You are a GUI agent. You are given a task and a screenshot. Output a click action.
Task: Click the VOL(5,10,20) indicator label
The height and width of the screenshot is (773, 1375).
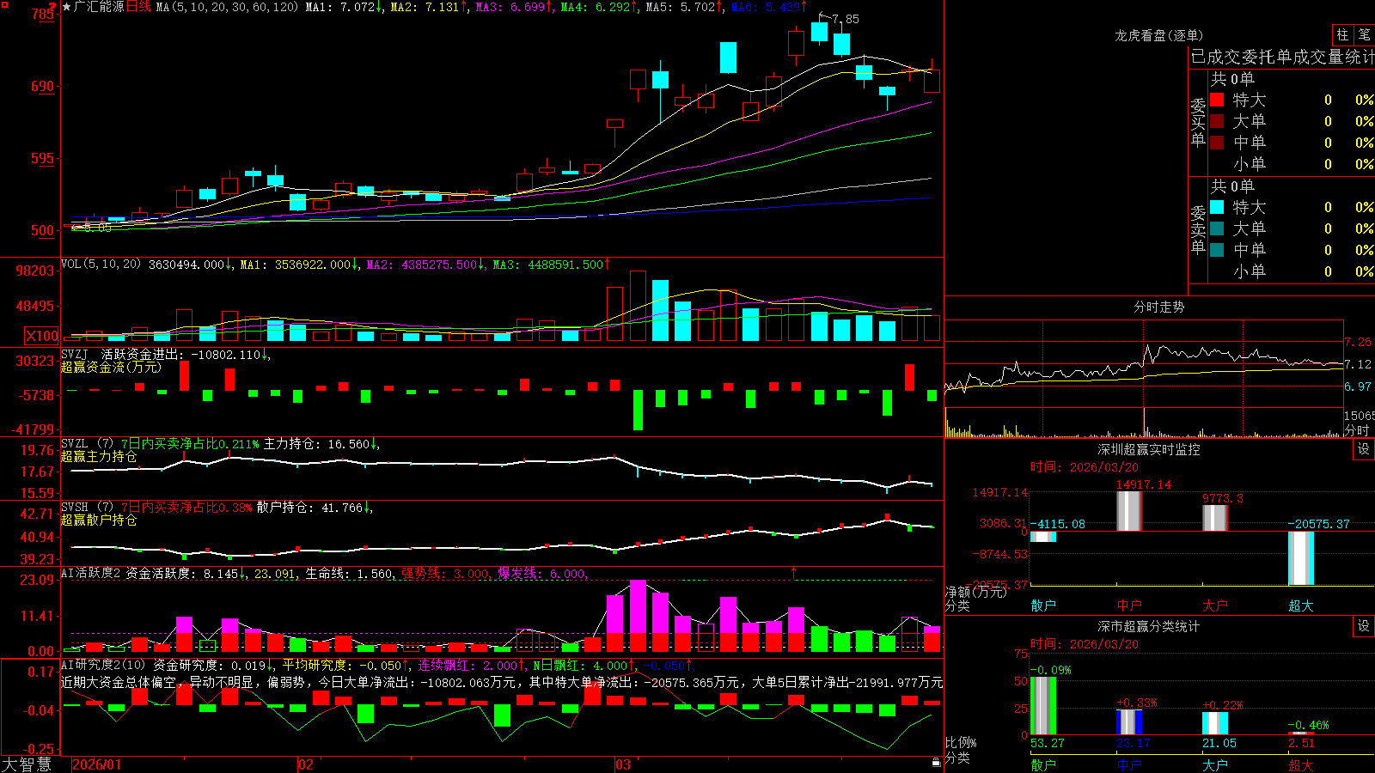(x=101, y=265)
